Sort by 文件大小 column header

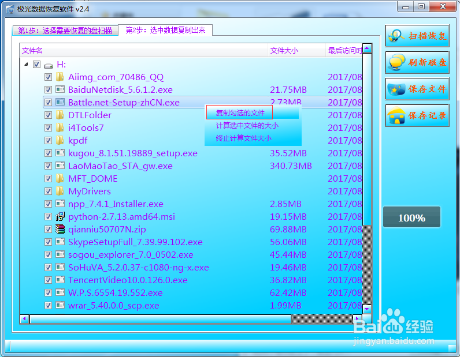tap(296, 51)
